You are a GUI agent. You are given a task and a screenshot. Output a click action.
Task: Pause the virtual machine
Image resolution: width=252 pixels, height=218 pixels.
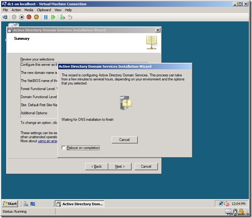(46, 17)
